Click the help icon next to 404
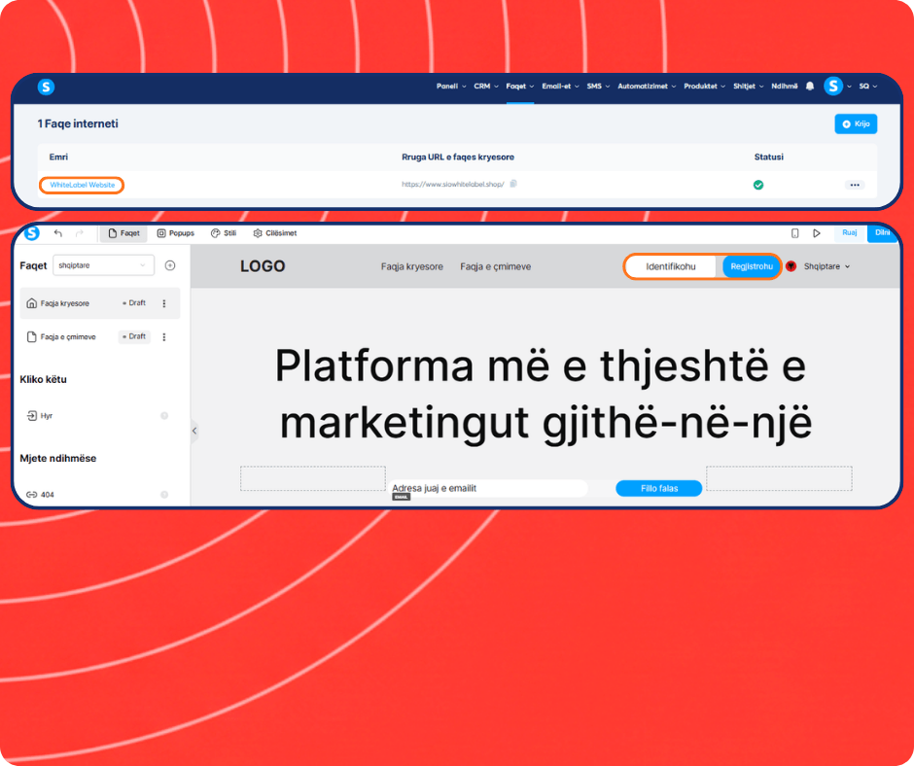 point(164,495)
